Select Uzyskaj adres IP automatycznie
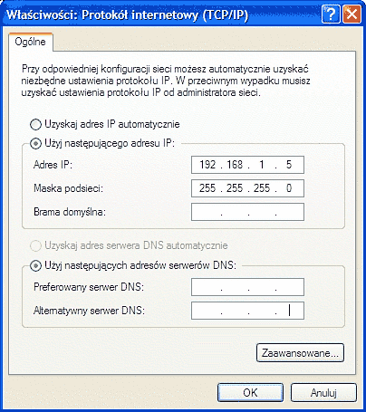366x412 pixels. [x=35, y=124]
